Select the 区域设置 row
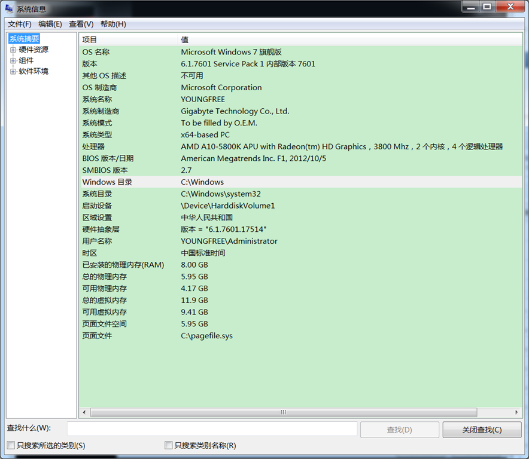This screenshot has width=529, height=459. coord(301,218)
